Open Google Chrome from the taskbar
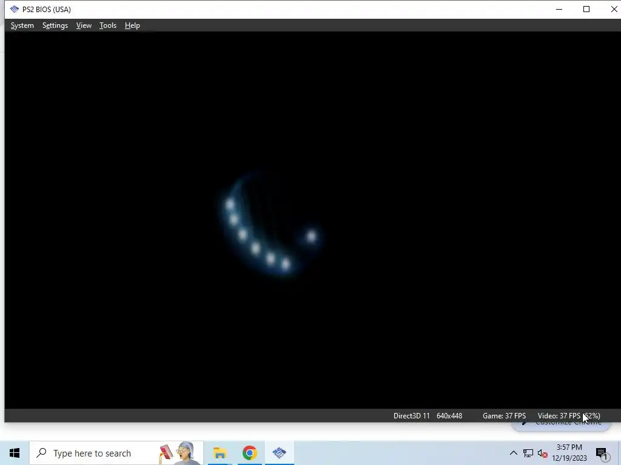Screen dimensions: 621x465 pyautogui.click(x=249, y=453)
